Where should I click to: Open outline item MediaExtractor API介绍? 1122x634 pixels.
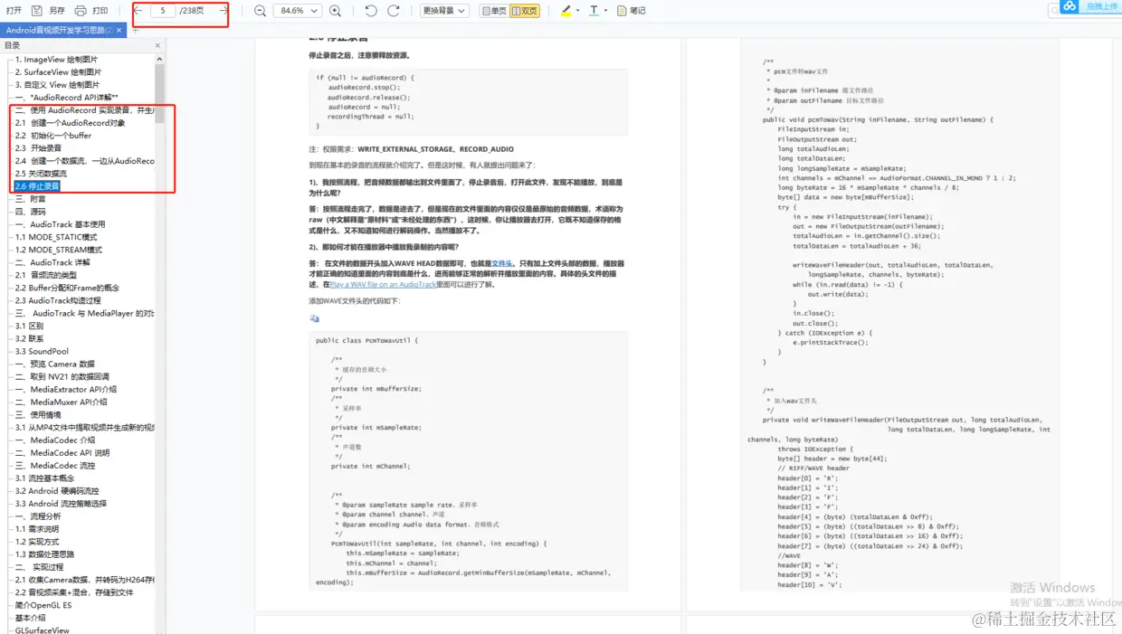[65, 389]
